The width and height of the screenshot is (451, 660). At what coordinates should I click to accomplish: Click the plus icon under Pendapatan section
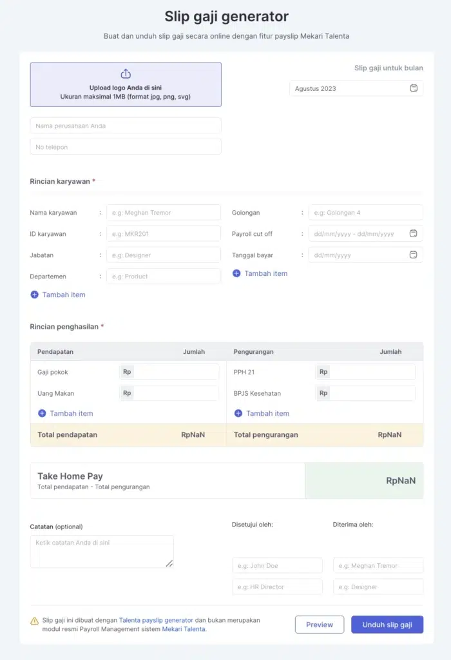41,413
